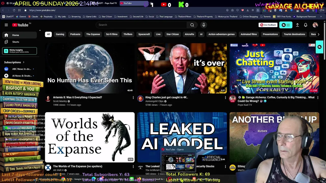This screenshot has height=183, width=326.
Task: Open Shorts in the sidebar
Action: tap(19, 42)
